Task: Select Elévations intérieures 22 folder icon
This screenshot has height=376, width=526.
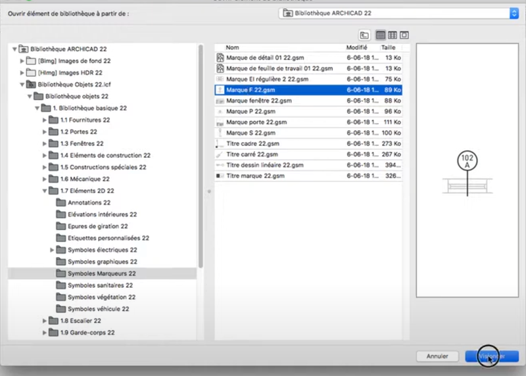Action: tap(60, 214)
